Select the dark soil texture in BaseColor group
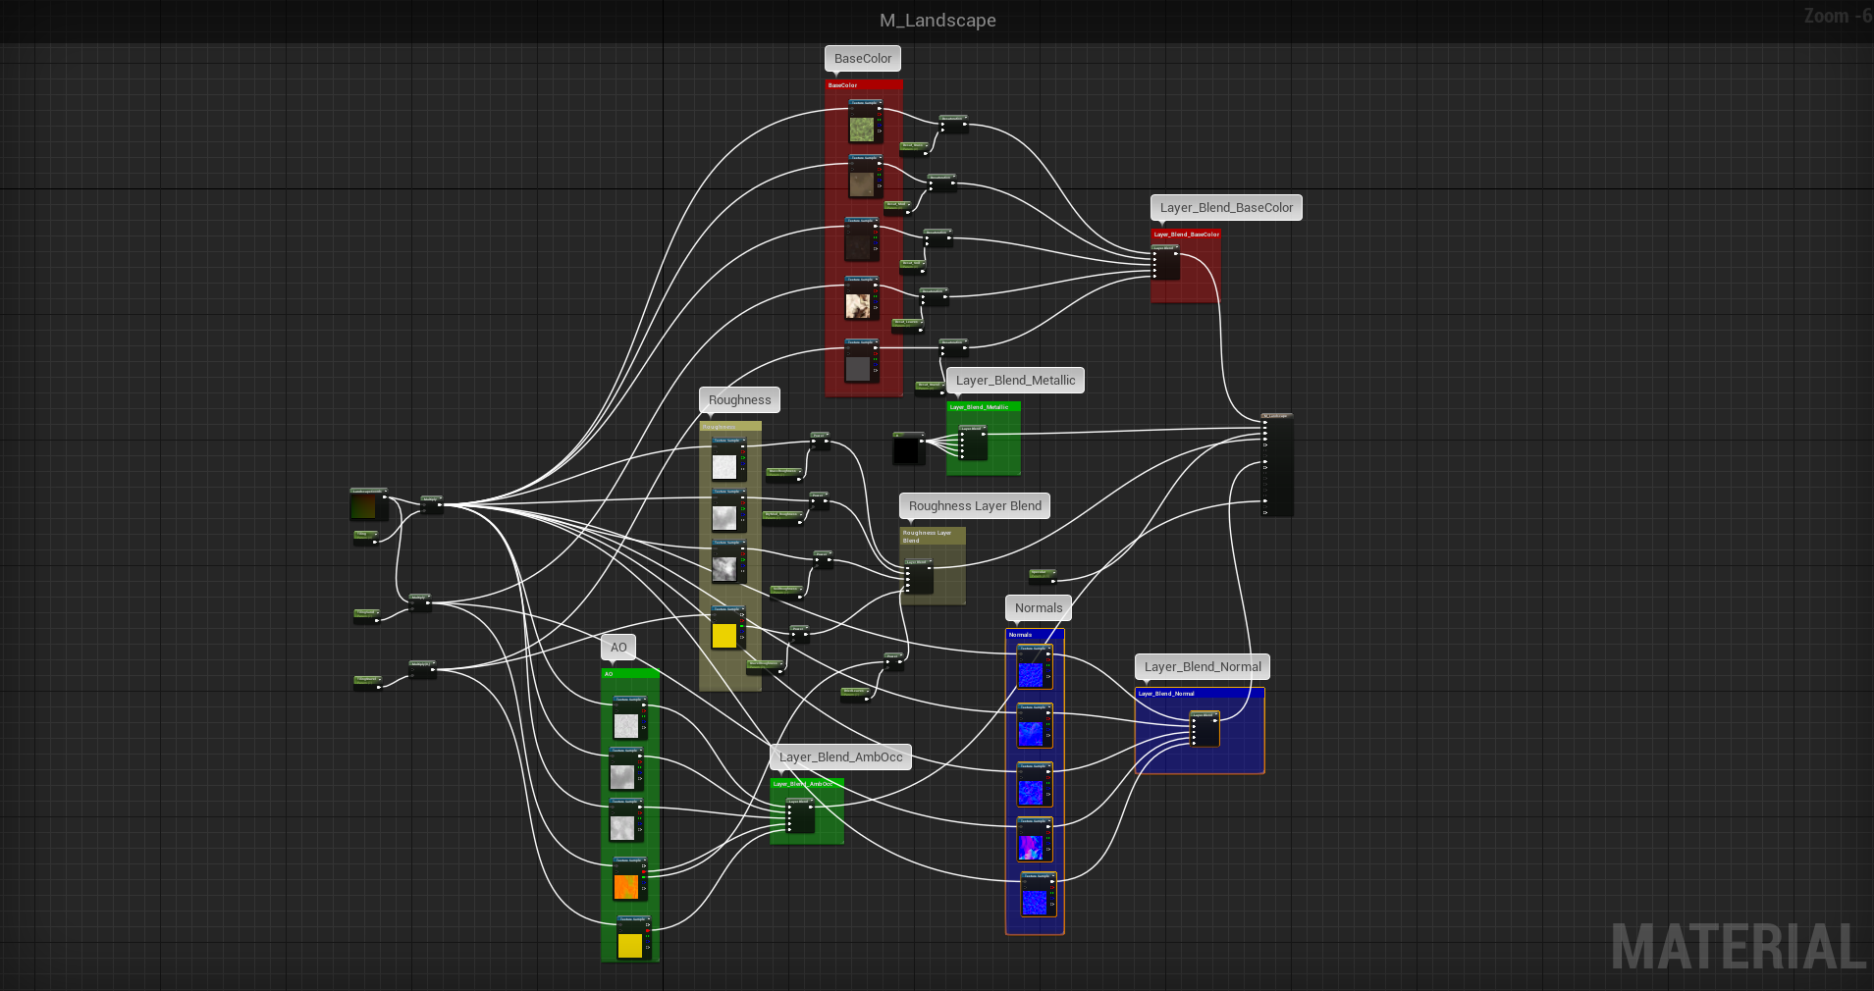Image resolution: width=1874 pixels, height=991 pixels. 858,246
